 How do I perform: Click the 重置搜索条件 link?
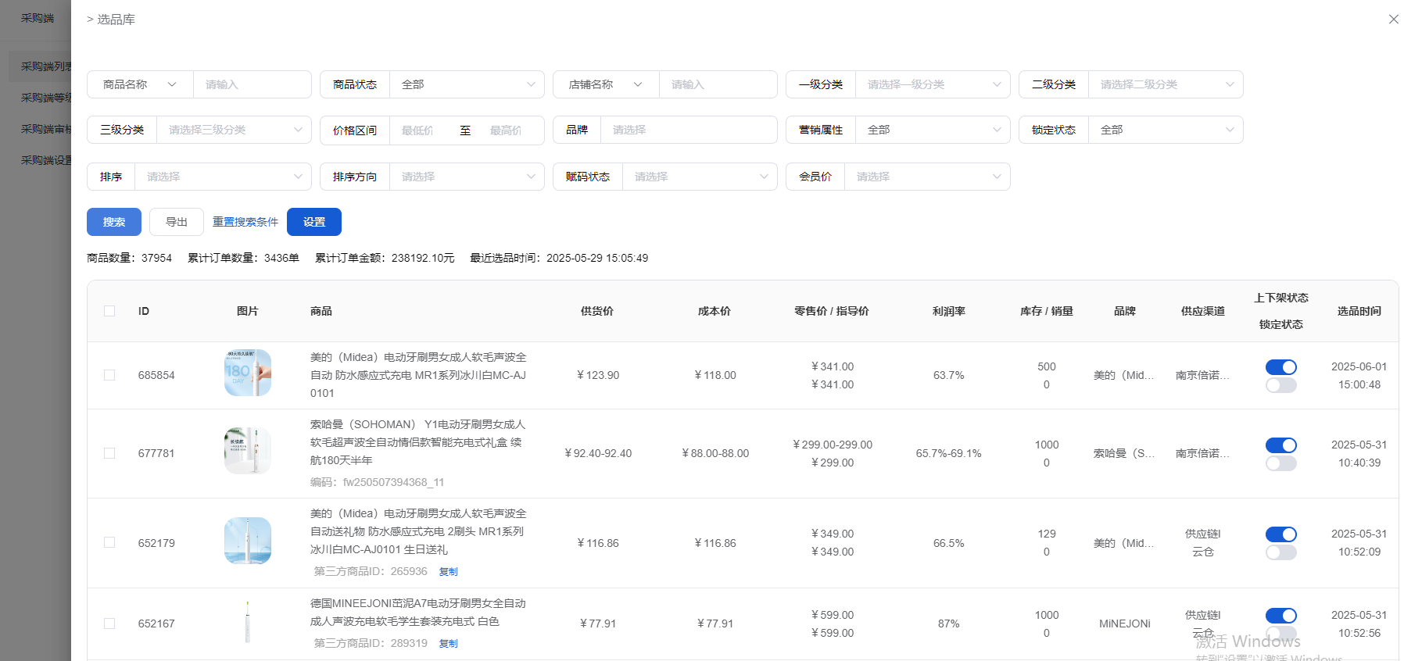pos(245,222)
